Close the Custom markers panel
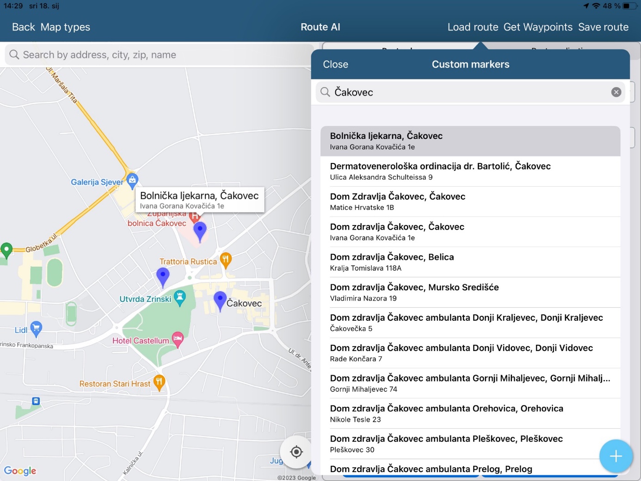This screenshot has height=481, width=641. 335,64
